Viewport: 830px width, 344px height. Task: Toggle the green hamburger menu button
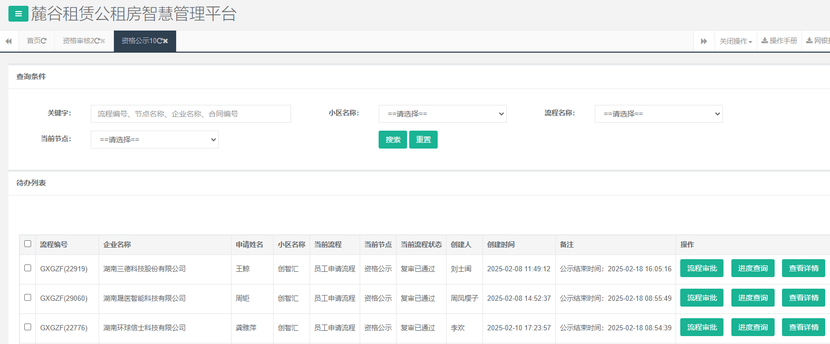[x=18, y=14]
